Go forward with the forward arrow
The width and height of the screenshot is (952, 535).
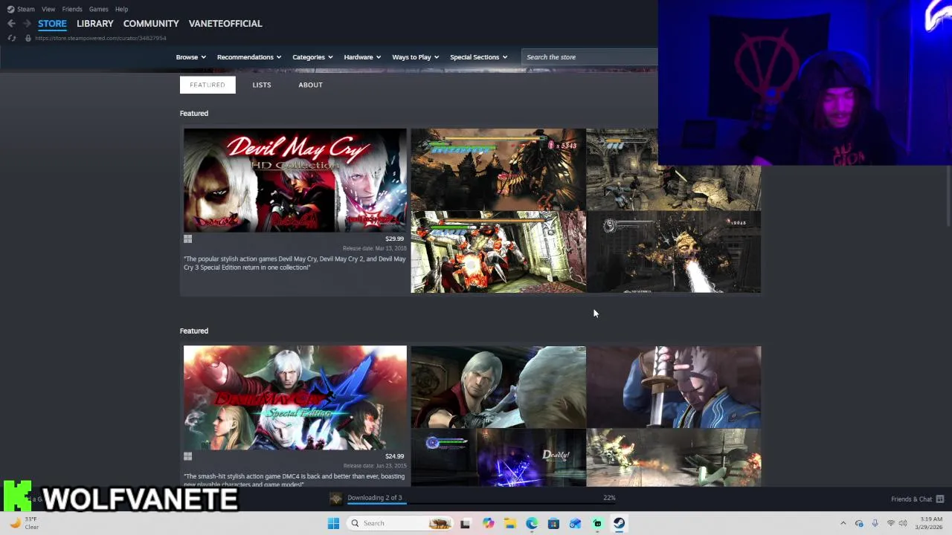[27, 24]
